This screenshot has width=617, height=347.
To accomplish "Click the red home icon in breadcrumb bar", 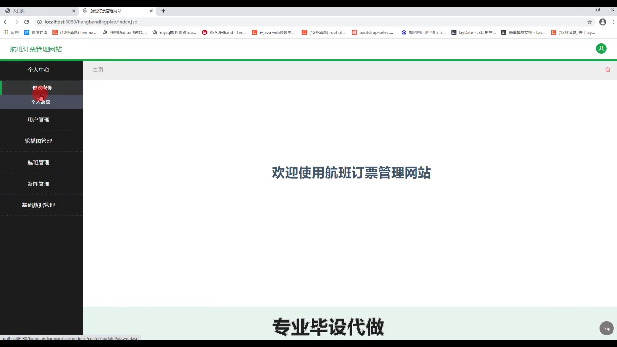I will click(607, 70).
